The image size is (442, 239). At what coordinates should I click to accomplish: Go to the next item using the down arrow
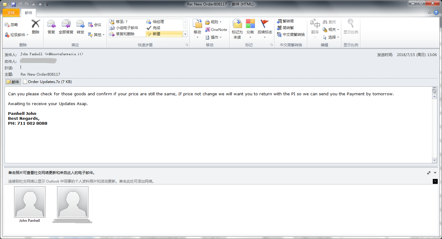(40, 4)
